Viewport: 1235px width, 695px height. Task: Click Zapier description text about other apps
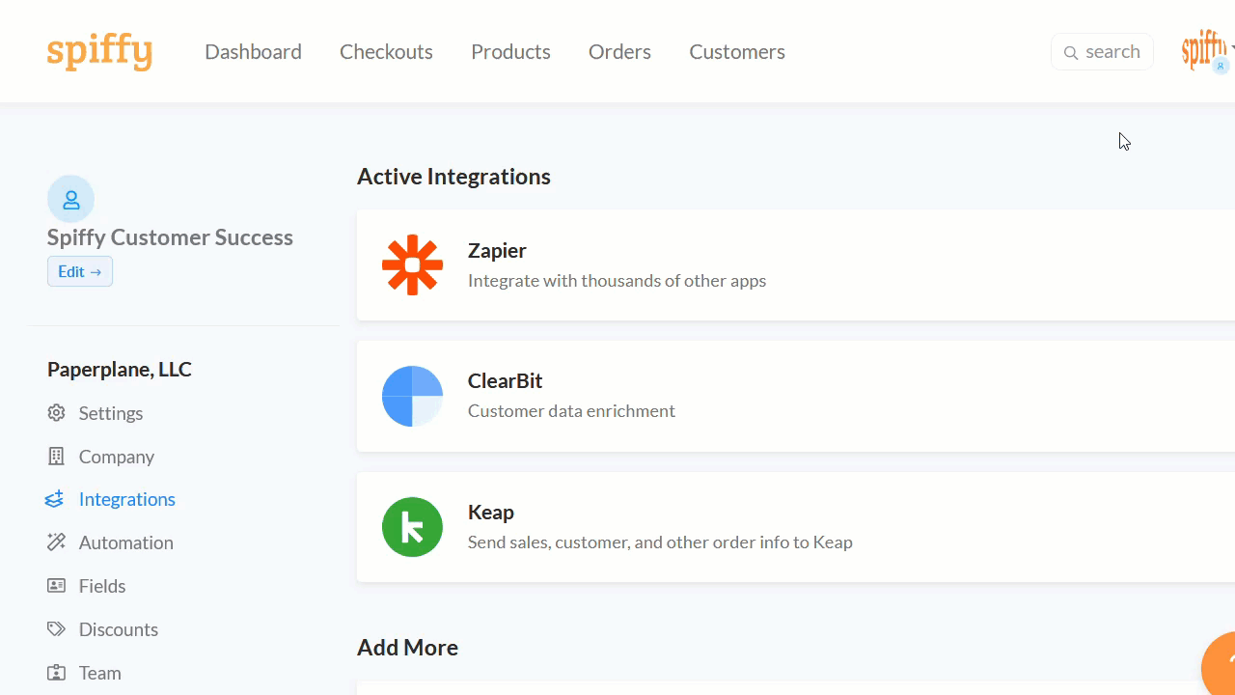(617, 281)
